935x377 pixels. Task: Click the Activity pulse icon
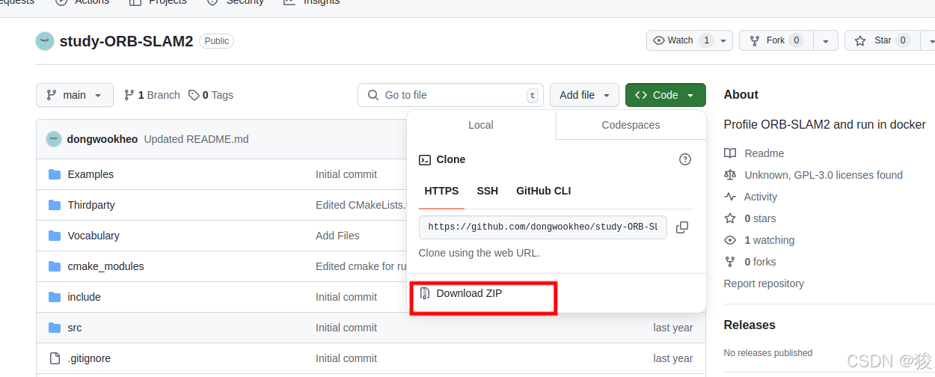(730, 197)
